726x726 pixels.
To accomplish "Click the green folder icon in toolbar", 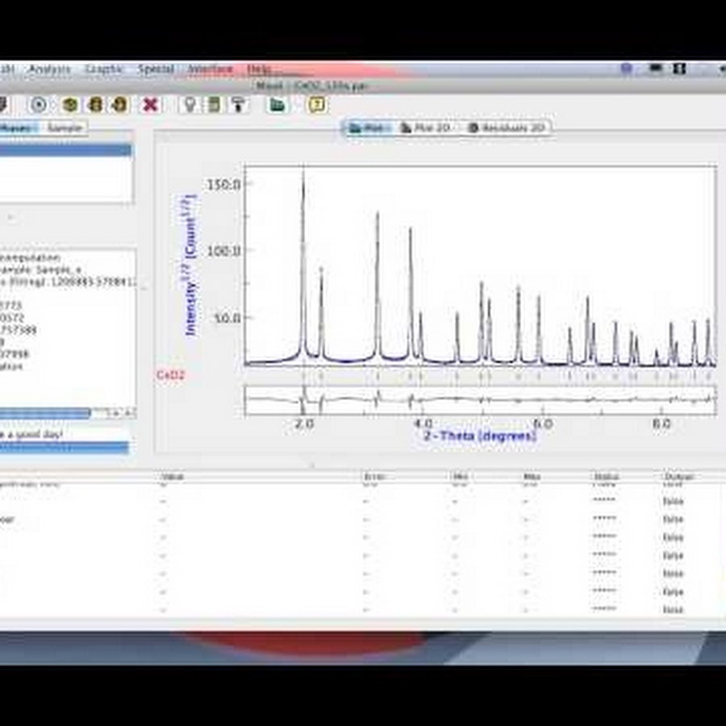I will pyautogui.click(x=277, y=104).
